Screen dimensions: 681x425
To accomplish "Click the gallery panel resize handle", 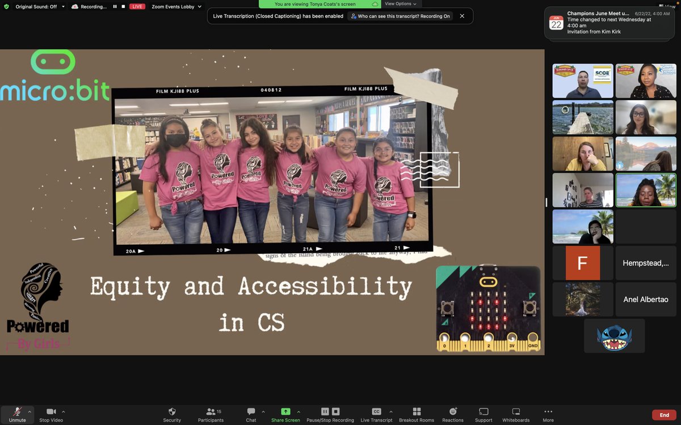I will 547,202.
